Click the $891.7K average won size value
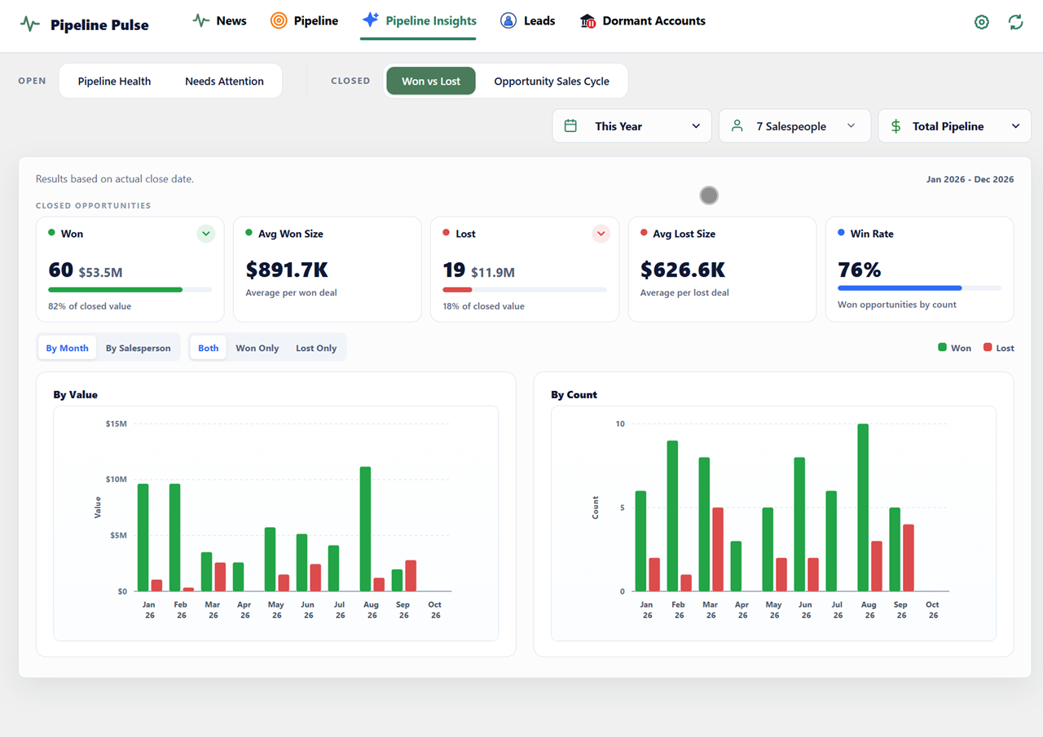The height and width of the screenshot is (737, 1043). click(287, 270)
